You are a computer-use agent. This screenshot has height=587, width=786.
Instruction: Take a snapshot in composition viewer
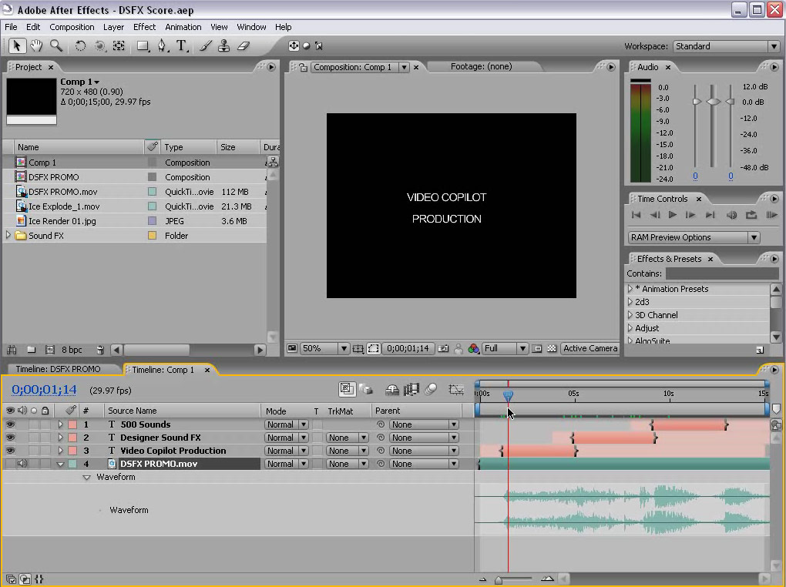click(x=443, y=348)
